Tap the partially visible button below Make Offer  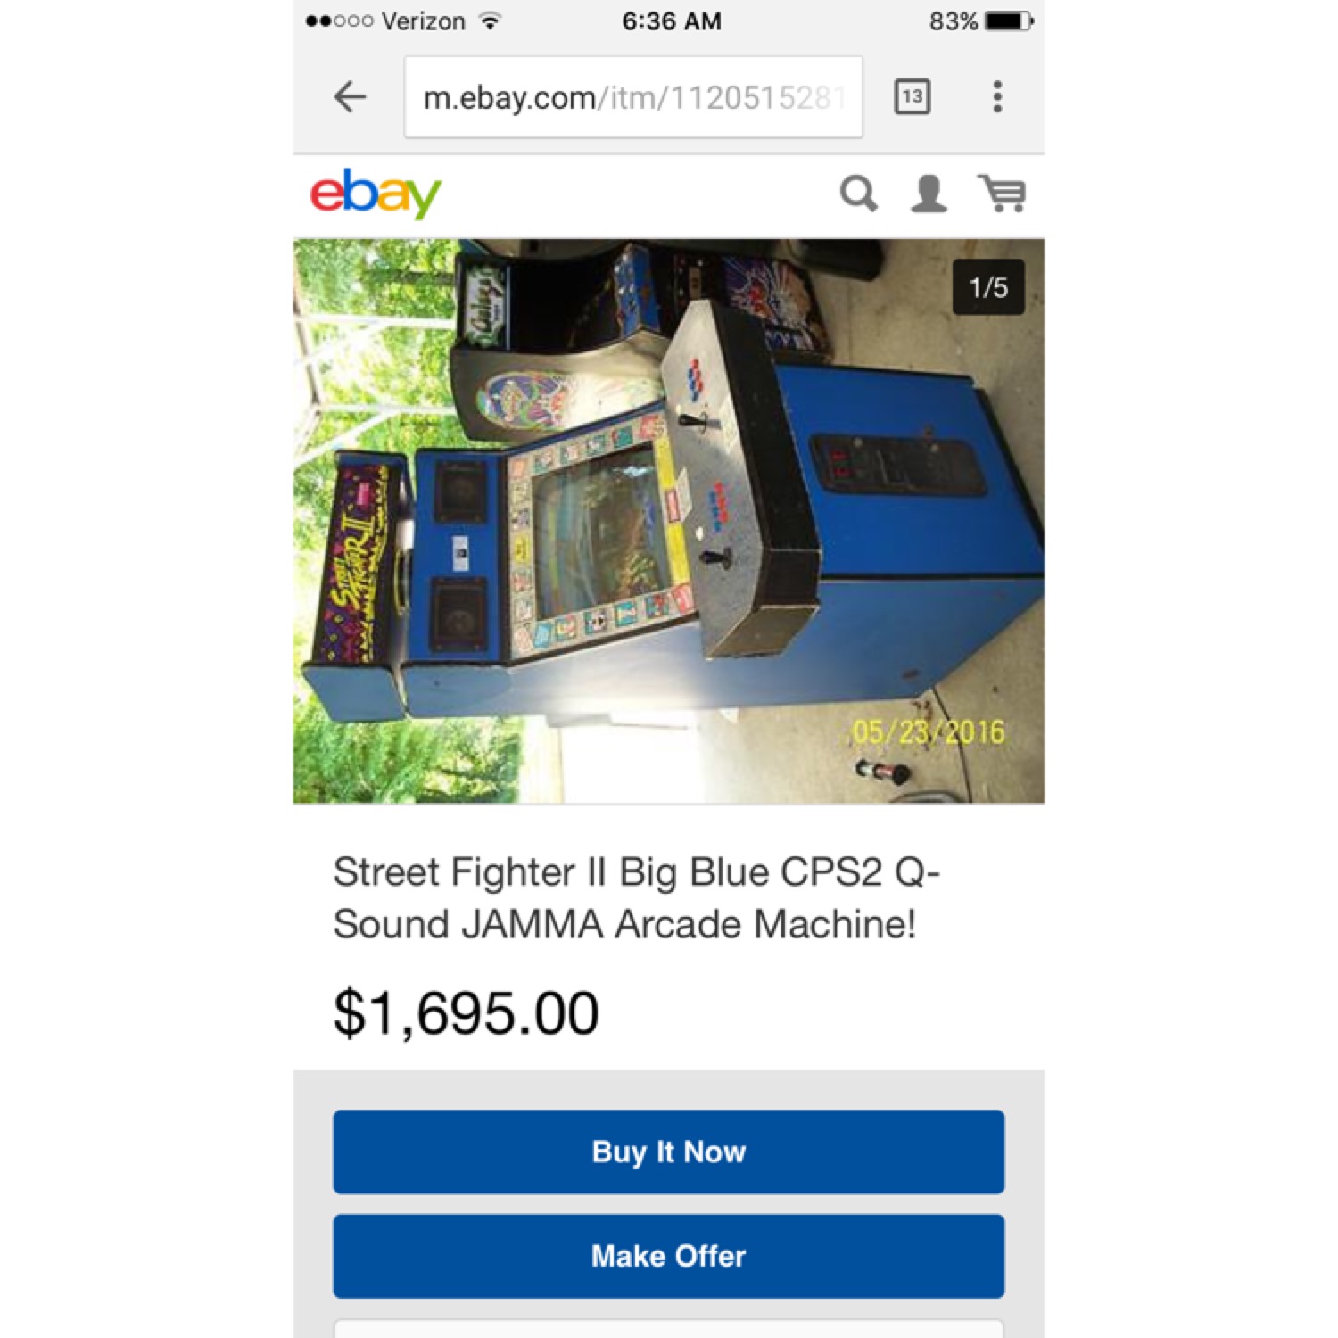(669, 1329)
